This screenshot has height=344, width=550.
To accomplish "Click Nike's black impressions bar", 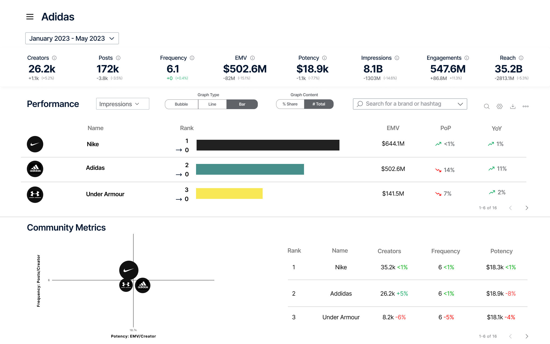I will pyautogui.click(x=268, y=145).
